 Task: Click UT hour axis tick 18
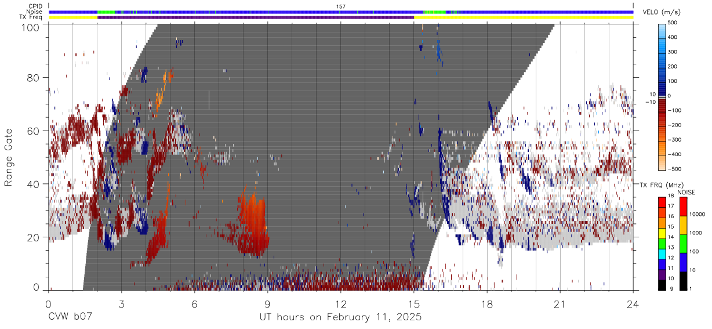click(x=487, y=303)
